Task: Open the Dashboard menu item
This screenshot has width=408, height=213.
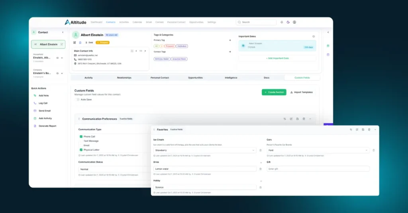Action: click(96, 22)
